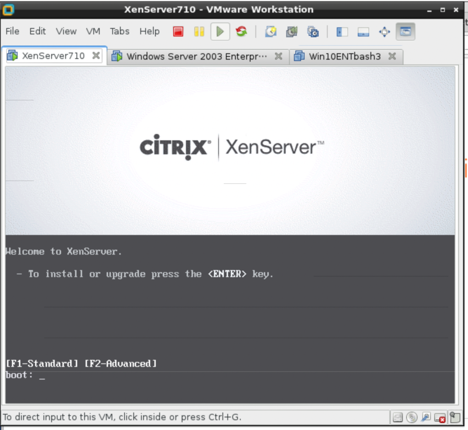
Task: Open the snapshot manager icon
Action: (313, 32)
